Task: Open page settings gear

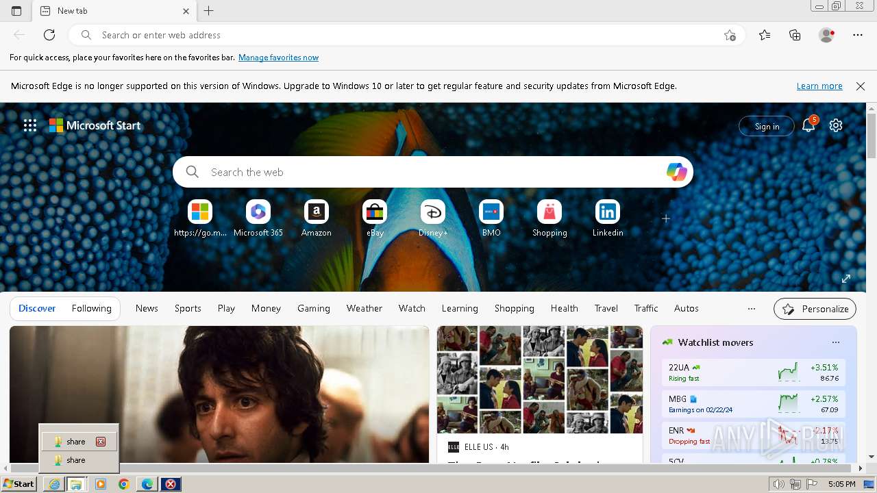Action: [836, 125]
